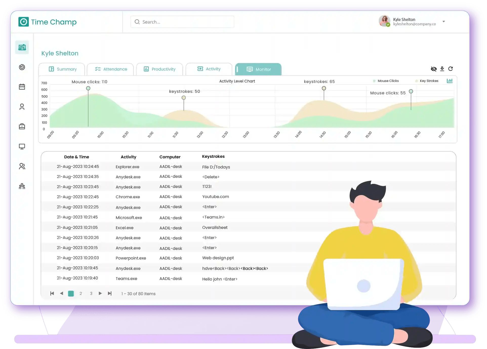Viewport: 487px width, 349px height.
Task: Hide keystrokes using the eye-slash toggle
Action: (434, 69)
